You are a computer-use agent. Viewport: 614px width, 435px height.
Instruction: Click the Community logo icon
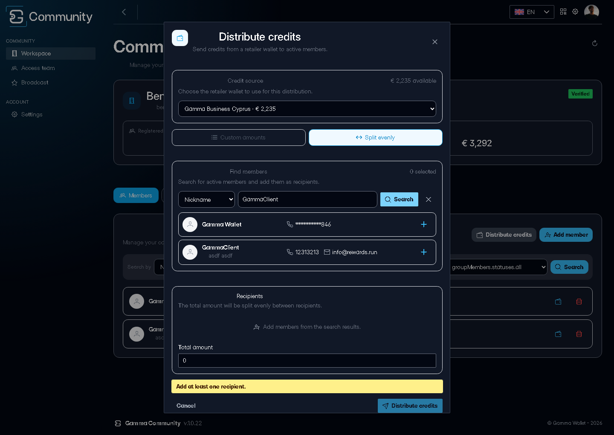pyautogui.click(x=16, y=17)
